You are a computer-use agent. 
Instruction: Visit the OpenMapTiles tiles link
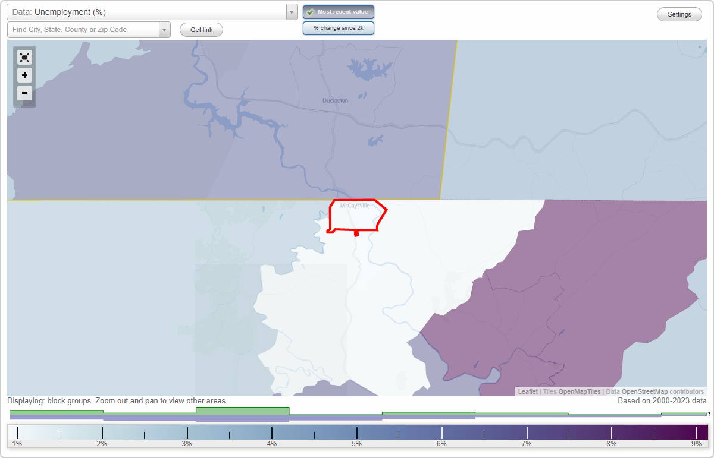point(579,391)
